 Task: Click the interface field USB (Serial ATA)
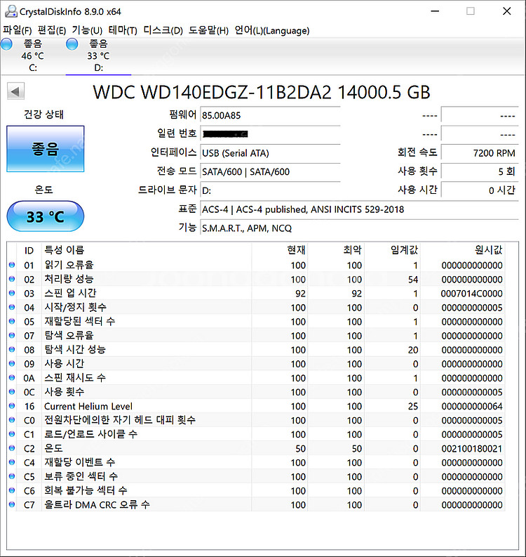point(270,153)
